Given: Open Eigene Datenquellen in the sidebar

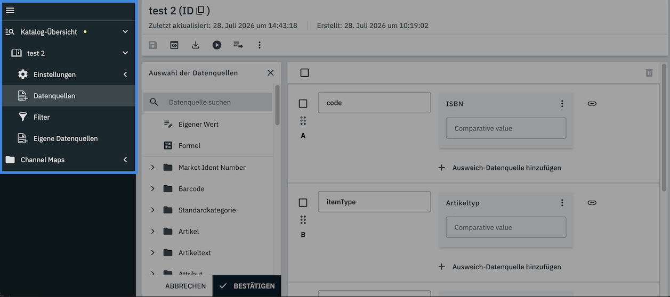Looking at the screenshot, I should 69,138.
